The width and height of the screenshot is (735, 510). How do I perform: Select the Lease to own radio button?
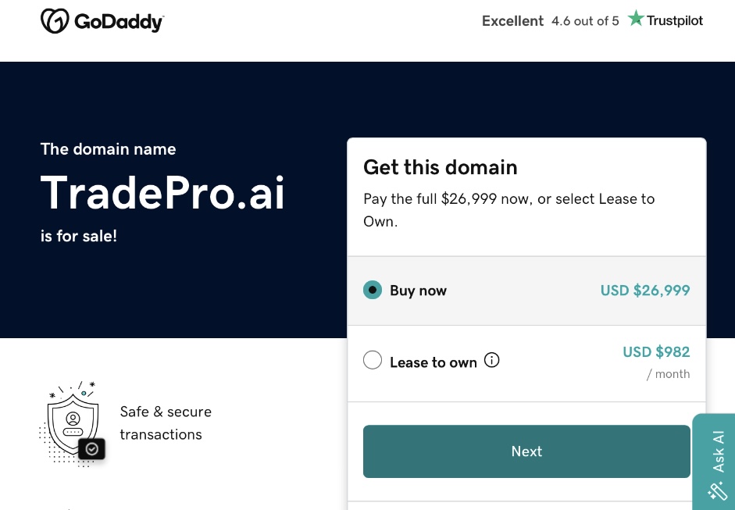click(x=373, y=360)
